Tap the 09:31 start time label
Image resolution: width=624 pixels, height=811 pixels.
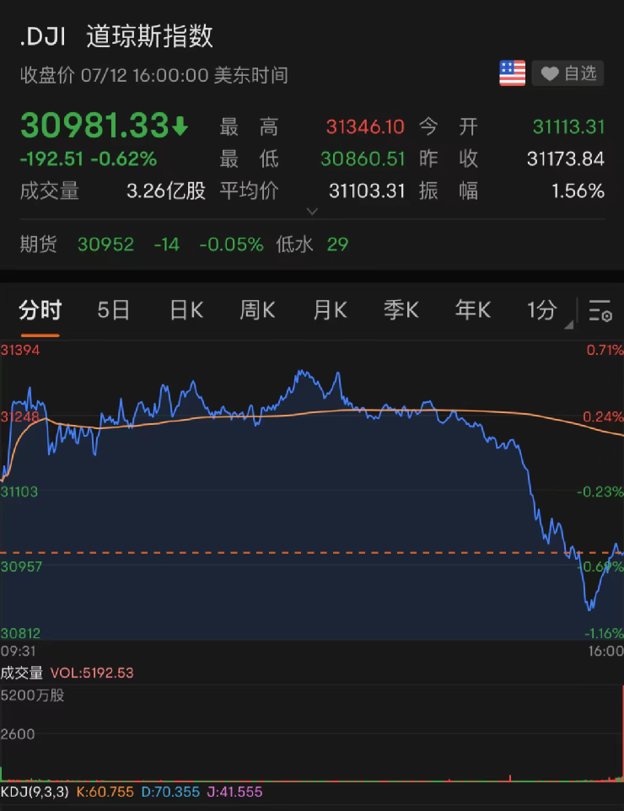pyautogui.click(x=18, y=651)
